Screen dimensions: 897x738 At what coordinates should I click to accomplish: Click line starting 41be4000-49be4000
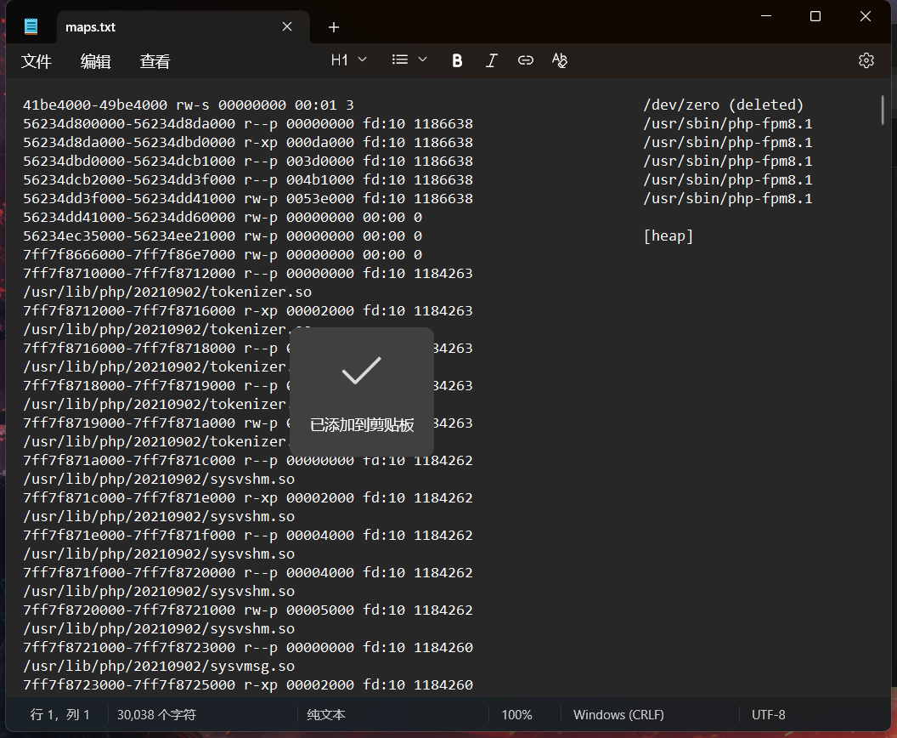pyautogui.click(x=189, y=105)
